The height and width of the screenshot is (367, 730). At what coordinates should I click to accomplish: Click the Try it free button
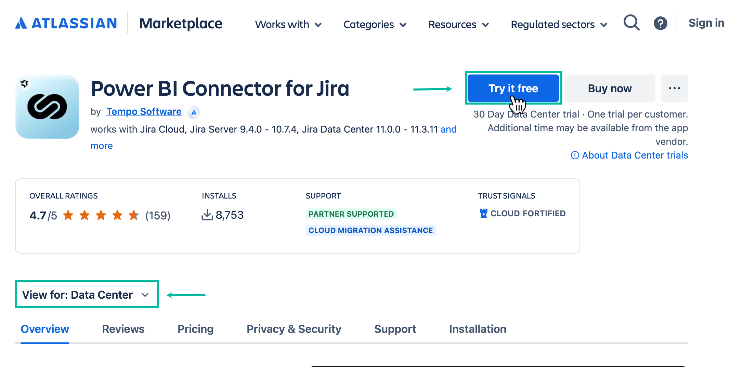pyautogui.click(x=513, y=88)
